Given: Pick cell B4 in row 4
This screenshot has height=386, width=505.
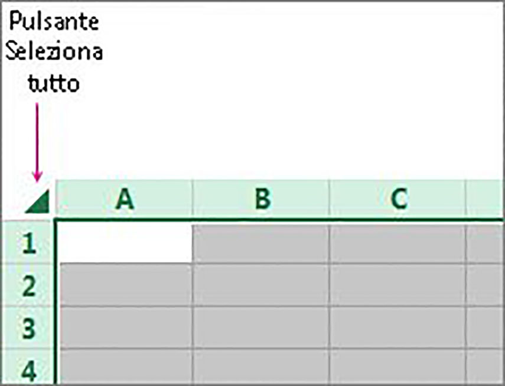Looking at the screenshot, I should click(x=262, y=368).
